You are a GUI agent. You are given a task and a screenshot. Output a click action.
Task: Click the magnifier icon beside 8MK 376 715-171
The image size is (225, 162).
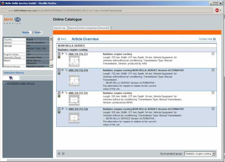tap(66, 54)
